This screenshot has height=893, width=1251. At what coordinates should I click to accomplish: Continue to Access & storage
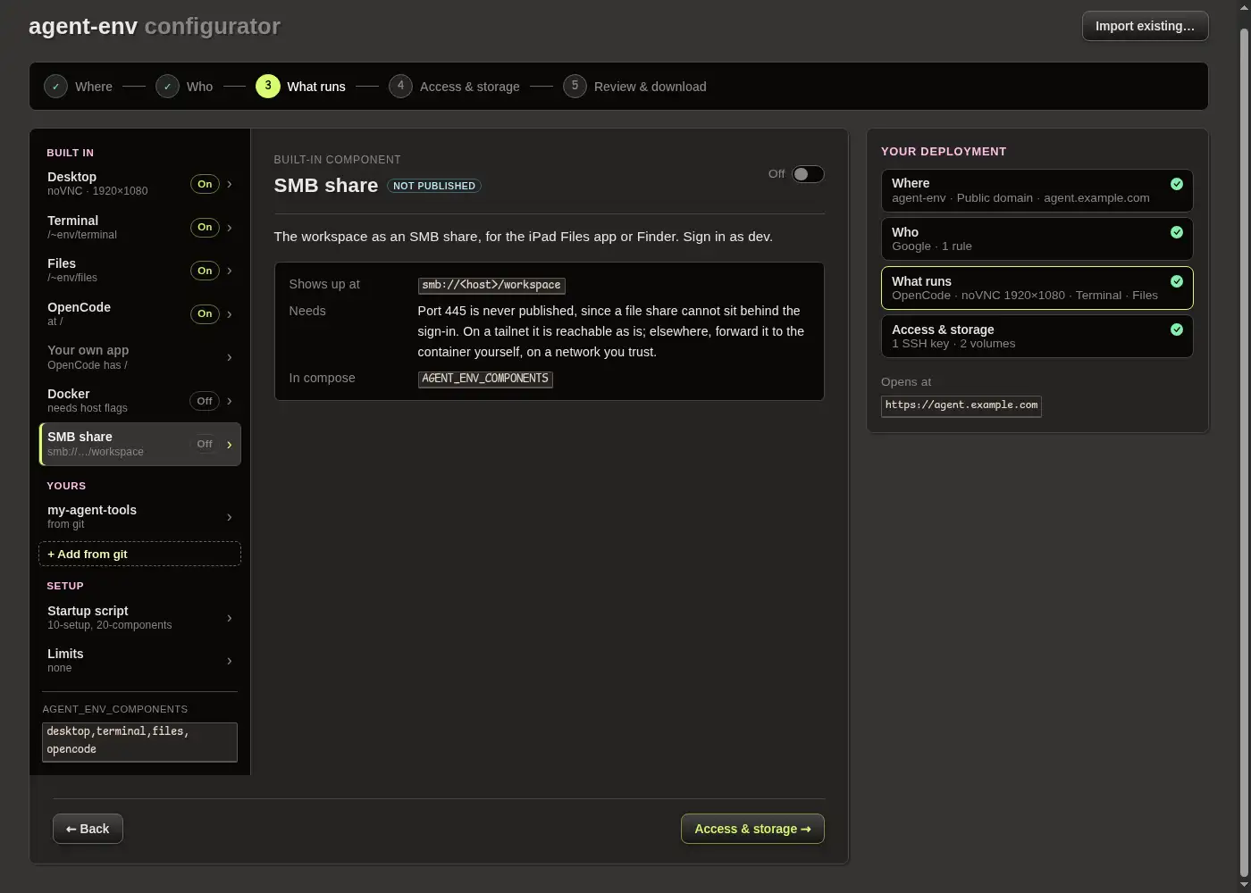[752, 829]
